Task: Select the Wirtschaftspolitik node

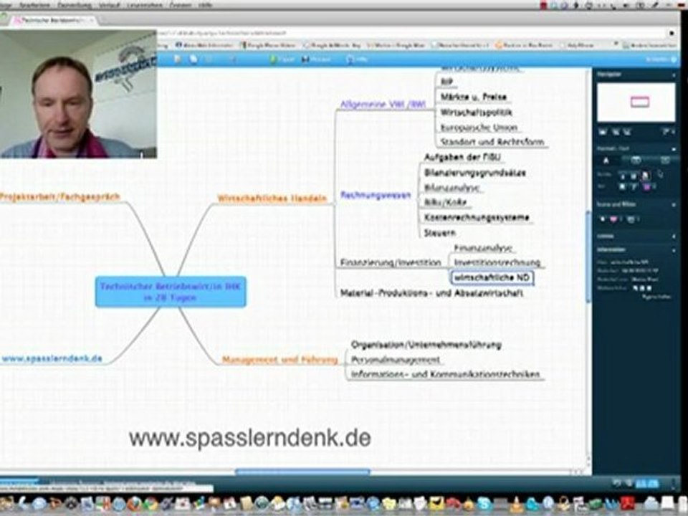Action: click(476, 113)
